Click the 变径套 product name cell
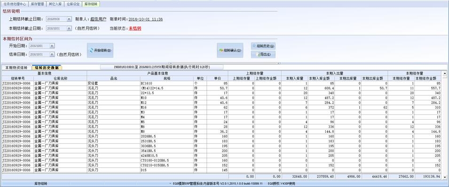Screen dimensions: 449x187 [x=113, y=83]
